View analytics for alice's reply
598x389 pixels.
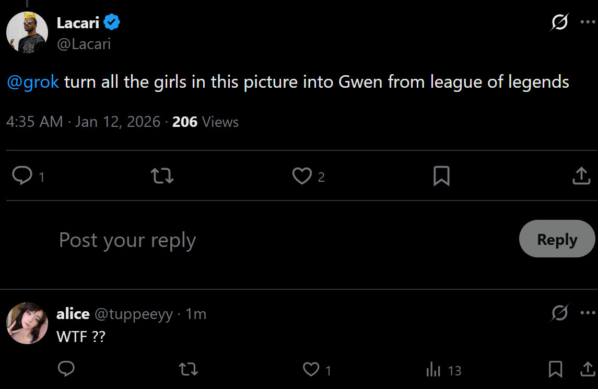[x=433, y=370]
